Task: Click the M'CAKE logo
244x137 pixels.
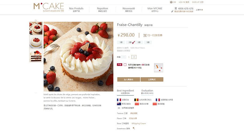Action: point(49,7)
